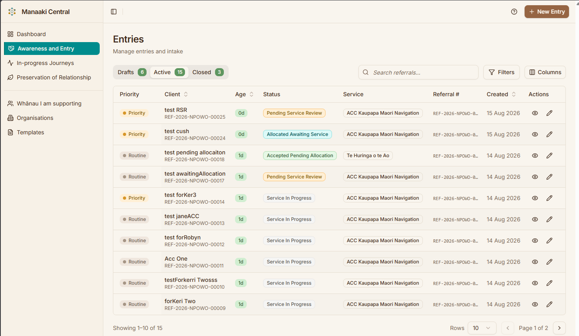This screenshot has height=336, width=579.
Task: Click the Page 1 of 2 indicator
Action: coord(533,328)
